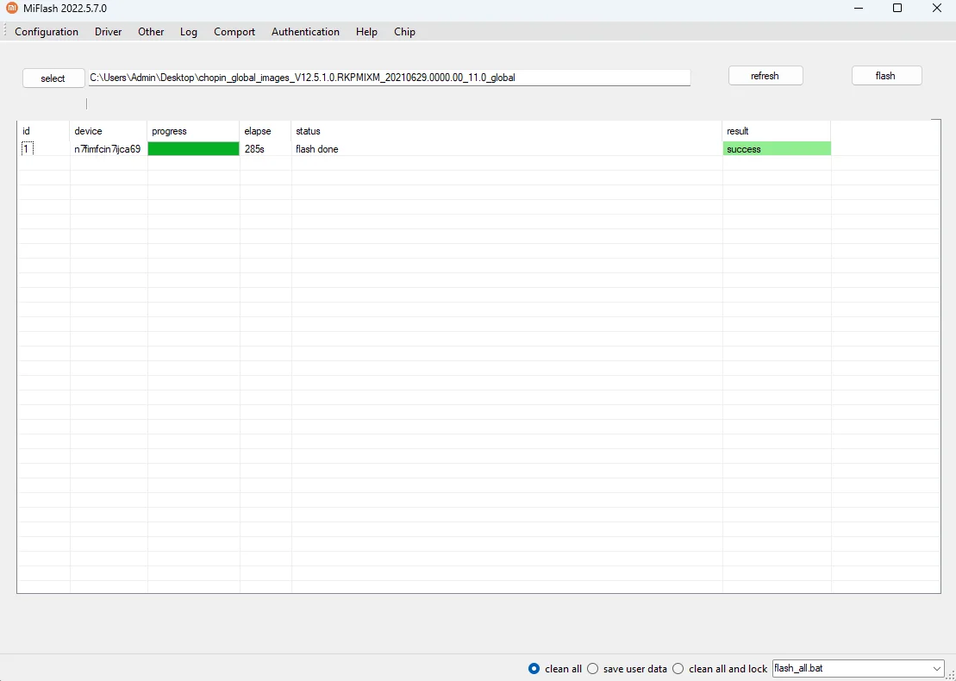Select device n7fimfcin7ijca69 cell
Screen dimensions: 956x681
pos(108,149)
